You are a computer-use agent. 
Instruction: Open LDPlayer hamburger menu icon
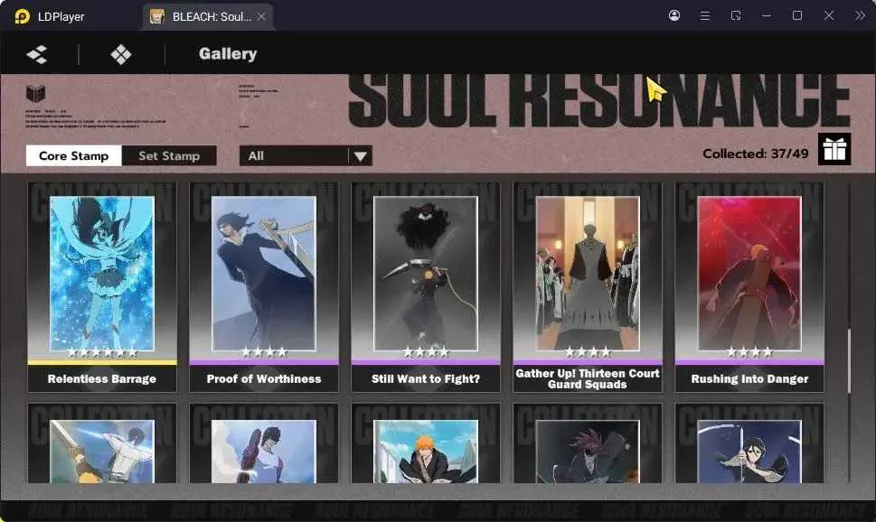705,15
